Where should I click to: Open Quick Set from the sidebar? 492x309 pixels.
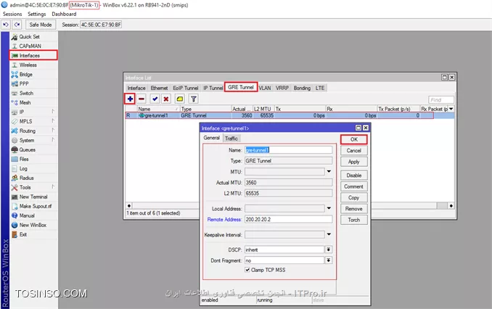click(30, 37)
